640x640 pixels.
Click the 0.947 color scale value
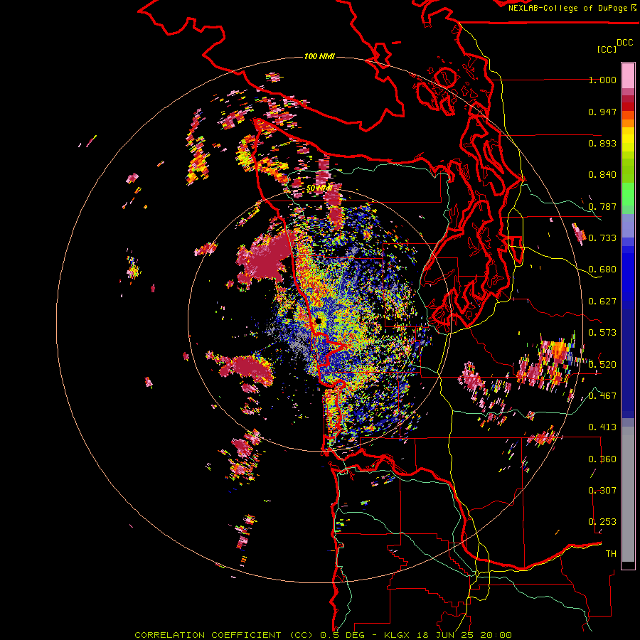(602, 112)
